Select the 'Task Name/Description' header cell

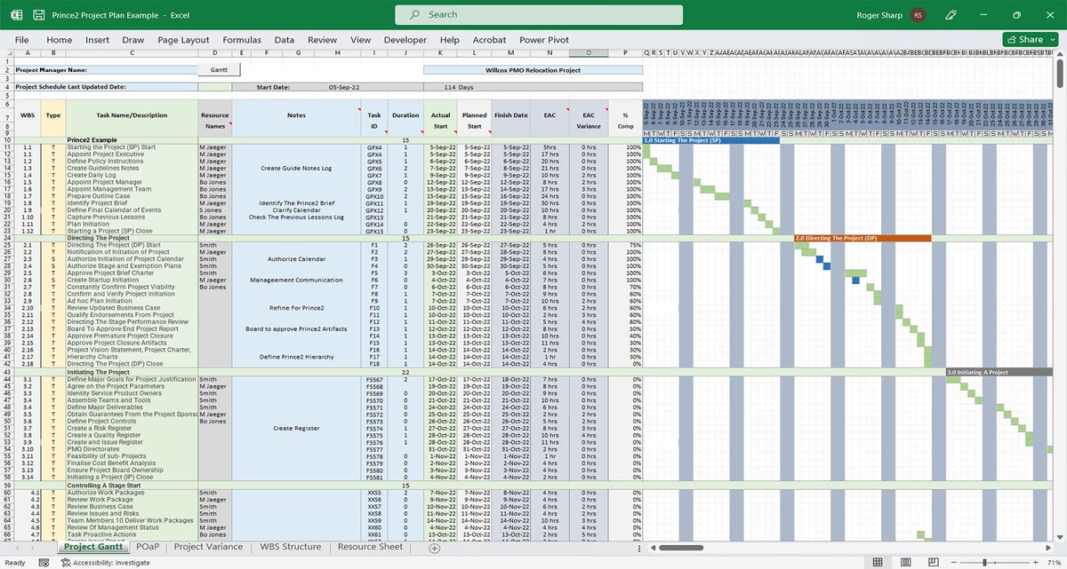pos(132,115)
